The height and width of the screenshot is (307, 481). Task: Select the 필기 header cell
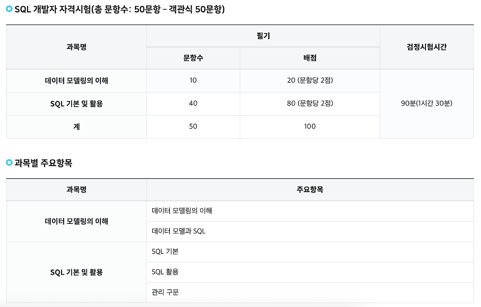pyautogui.click(x=263, y=36)
